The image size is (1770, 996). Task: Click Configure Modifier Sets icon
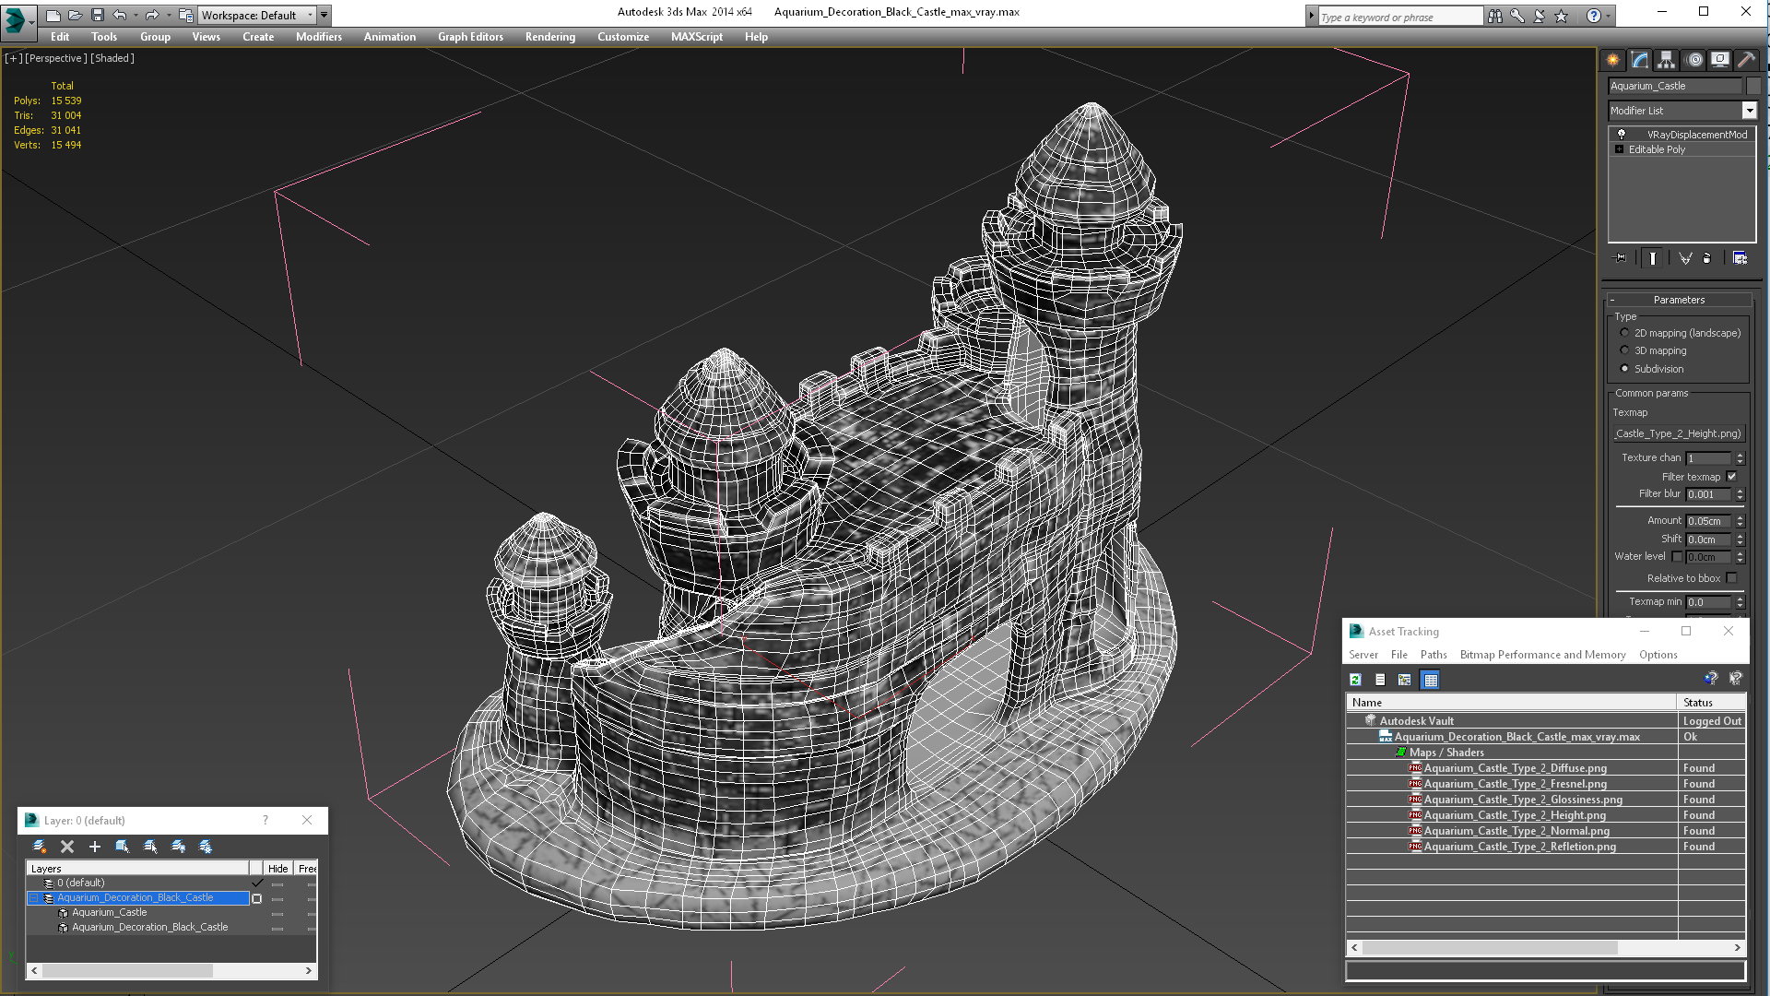tap(1740, 258)
